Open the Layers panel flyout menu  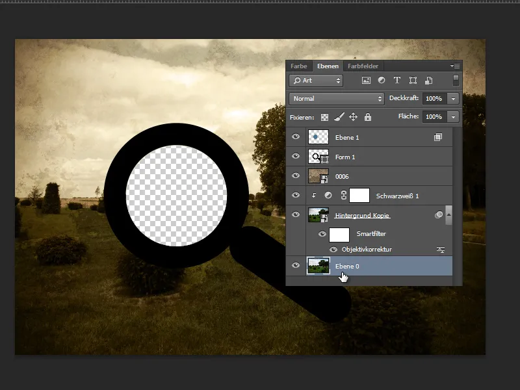pyautogui.click(x=454, y=66)
